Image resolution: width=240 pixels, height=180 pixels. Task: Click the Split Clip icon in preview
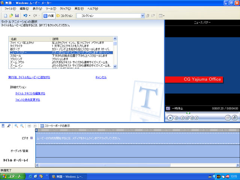point(228,118)
